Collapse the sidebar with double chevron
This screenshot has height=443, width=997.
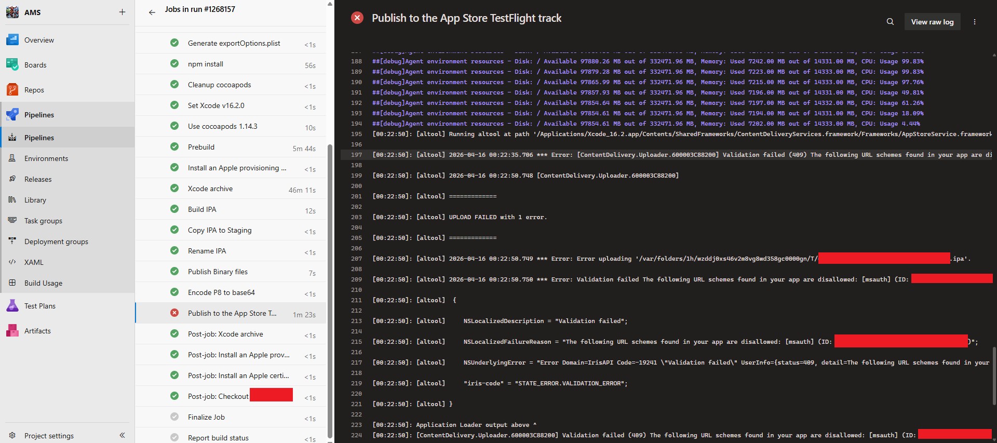[122, 435]
